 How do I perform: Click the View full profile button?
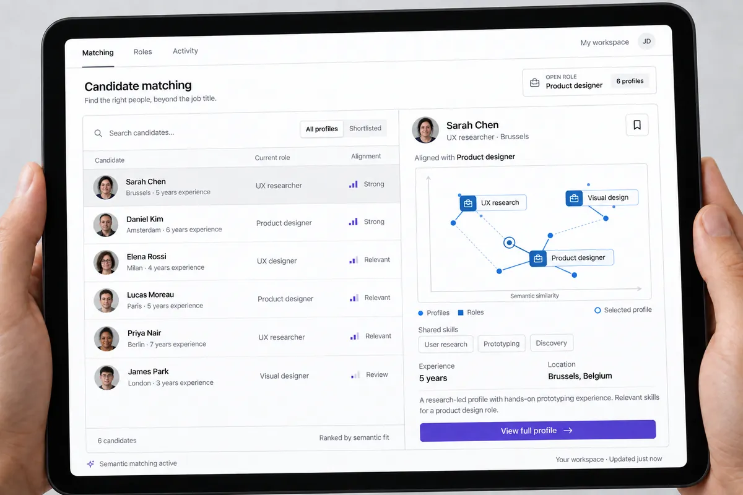coord(537,431)
